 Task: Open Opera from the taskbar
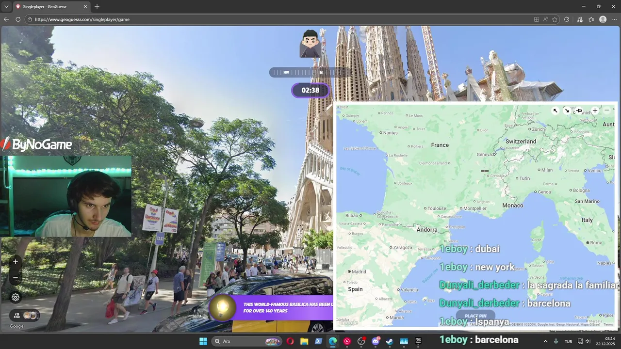pyautogui.click(x=290, y=341)
